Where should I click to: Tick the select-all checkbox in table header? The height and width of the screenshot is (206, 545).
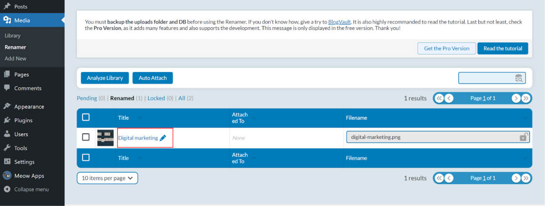[x=86, y=117]
